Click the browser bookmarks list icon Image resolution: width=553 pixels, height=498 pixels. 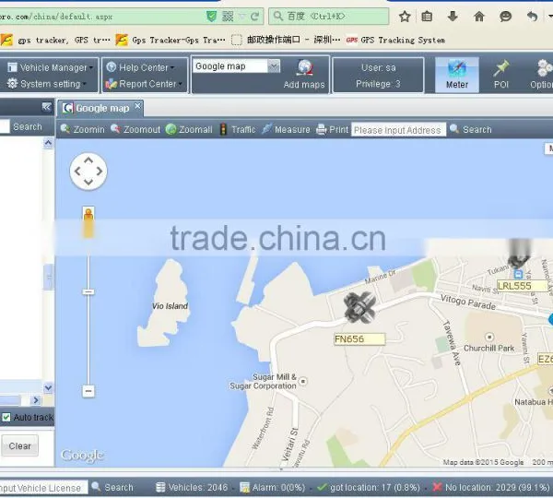pyautogui.click(x=427, y=17)
